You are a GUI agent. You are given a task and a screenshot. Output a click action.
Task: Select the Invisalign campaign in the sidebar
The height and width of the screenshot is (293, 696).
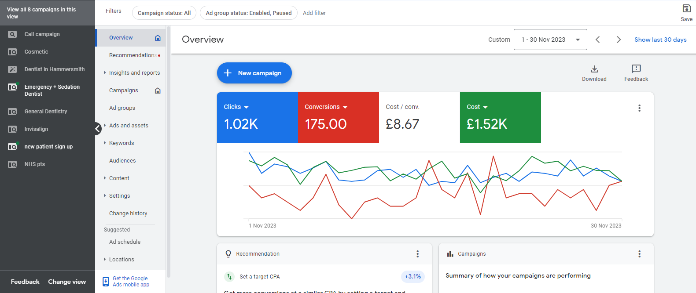tap(36, 129)
